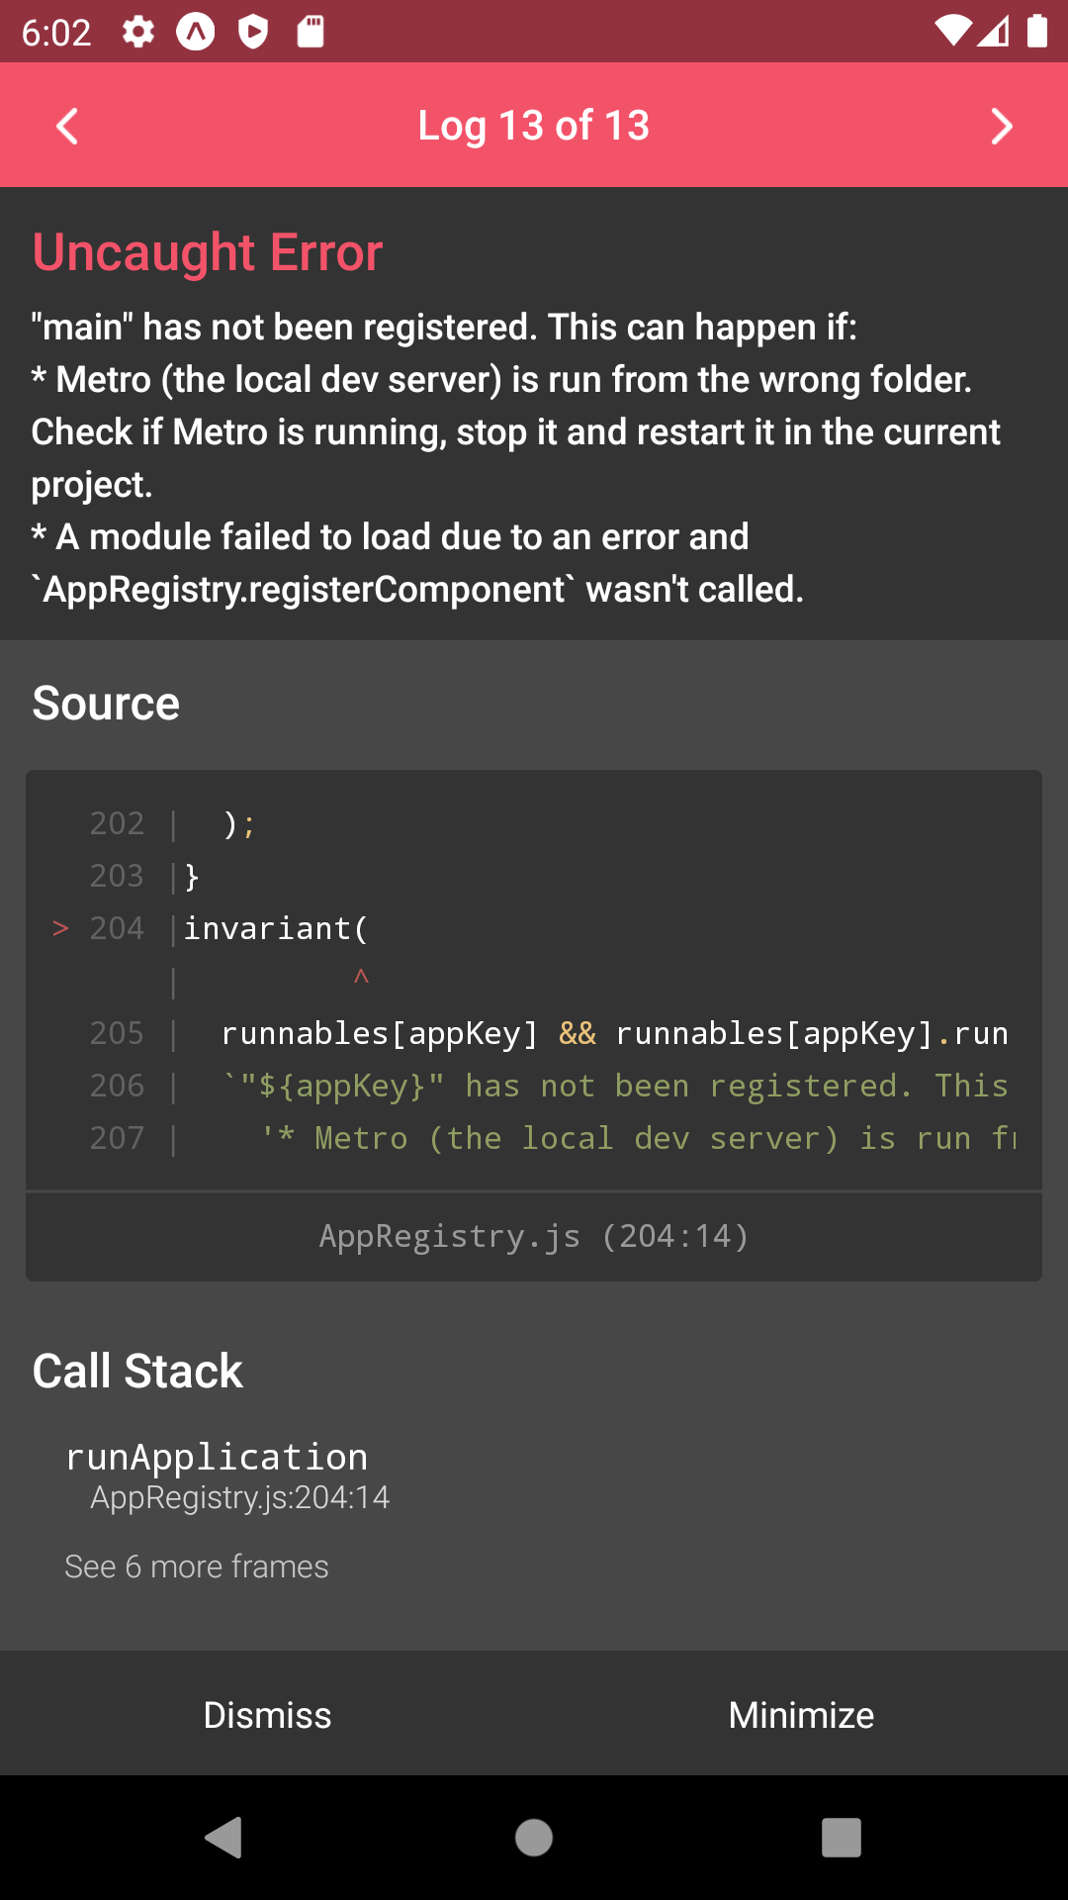This screenshot has height=1900, width=1068.
Task: Tap the Expo logo status bar icon
Action: click(196, 33)
